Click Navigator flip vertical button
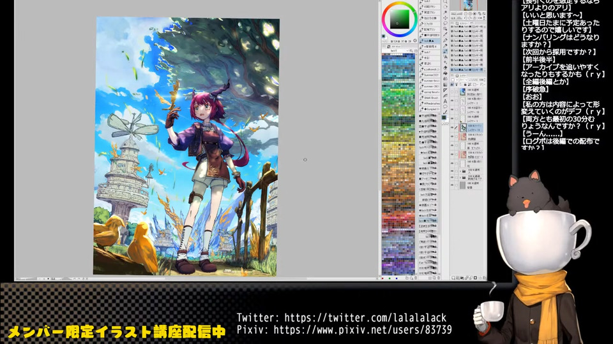Image resolution: width=613 pixels, height=344 pixels. pyautogui.click(x=484, y=18)
